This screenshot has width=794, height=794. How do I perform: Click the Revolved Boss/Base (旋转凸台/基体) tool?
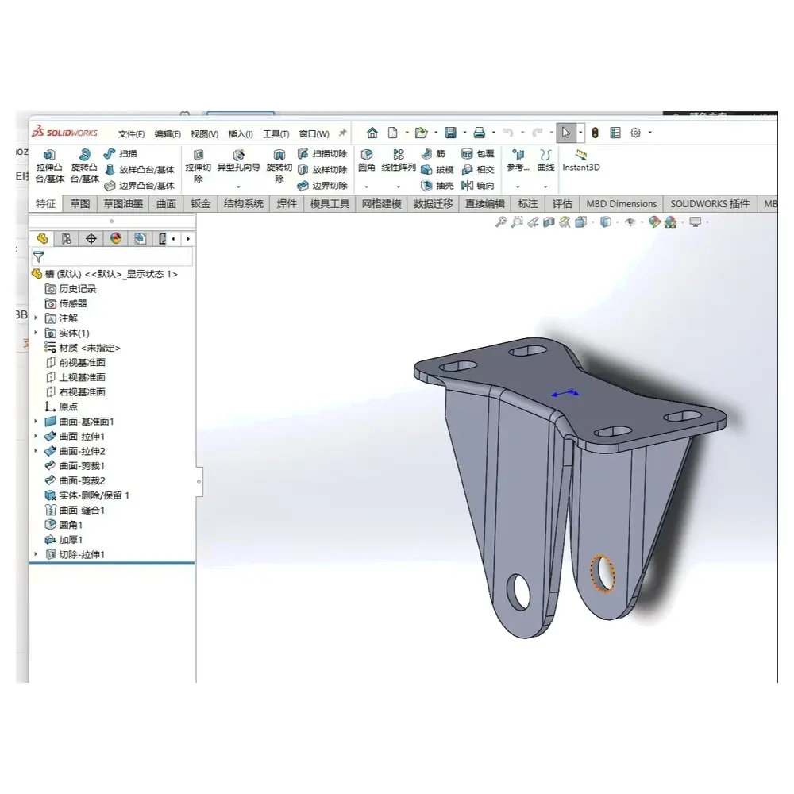pos(85,166)
